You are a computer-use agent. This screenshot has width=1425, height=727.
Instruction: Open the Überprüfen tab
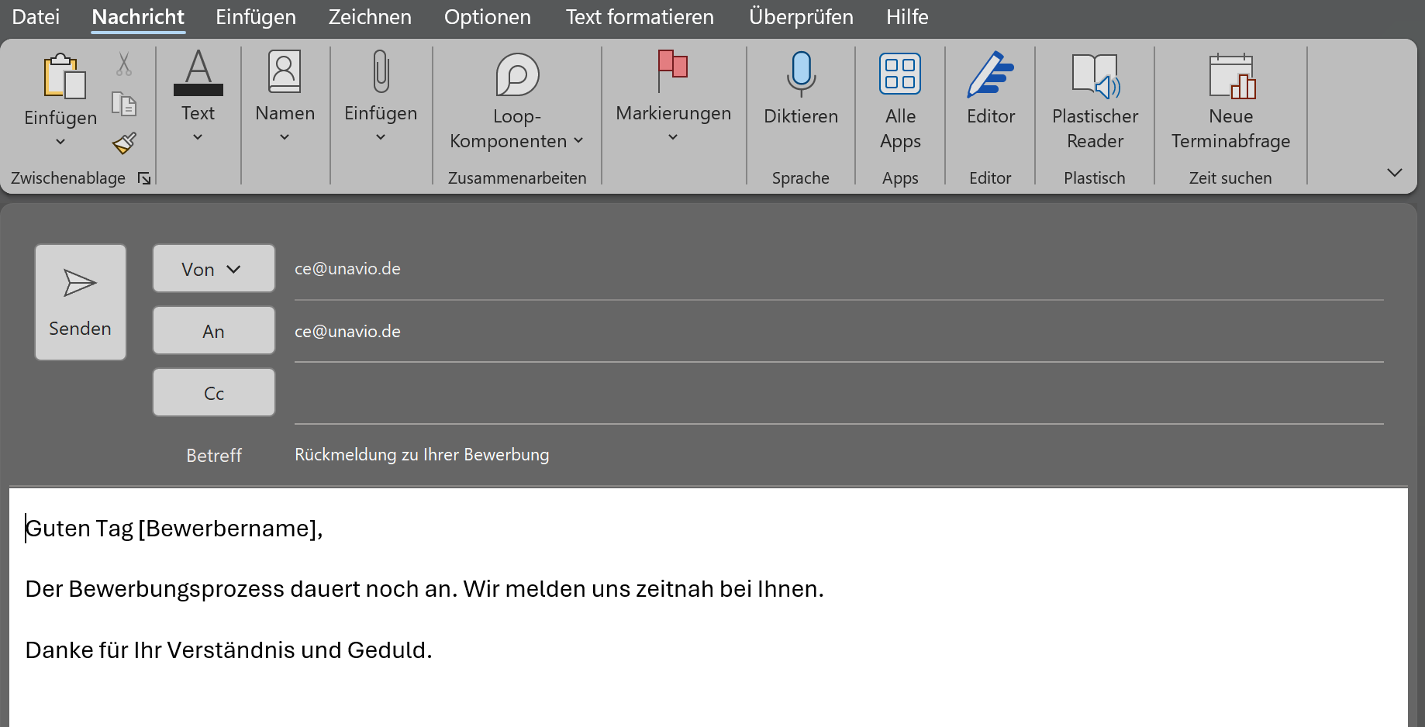tap(800, 17)
